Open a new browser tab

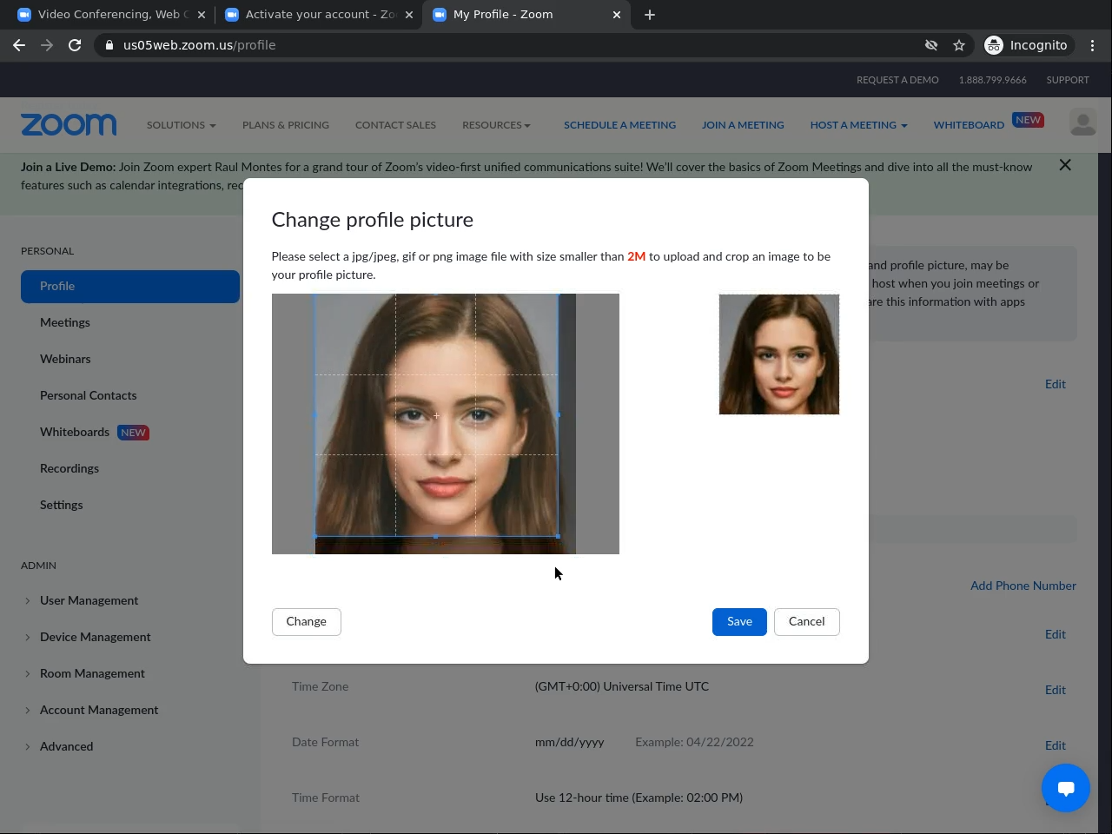[650, 15]
